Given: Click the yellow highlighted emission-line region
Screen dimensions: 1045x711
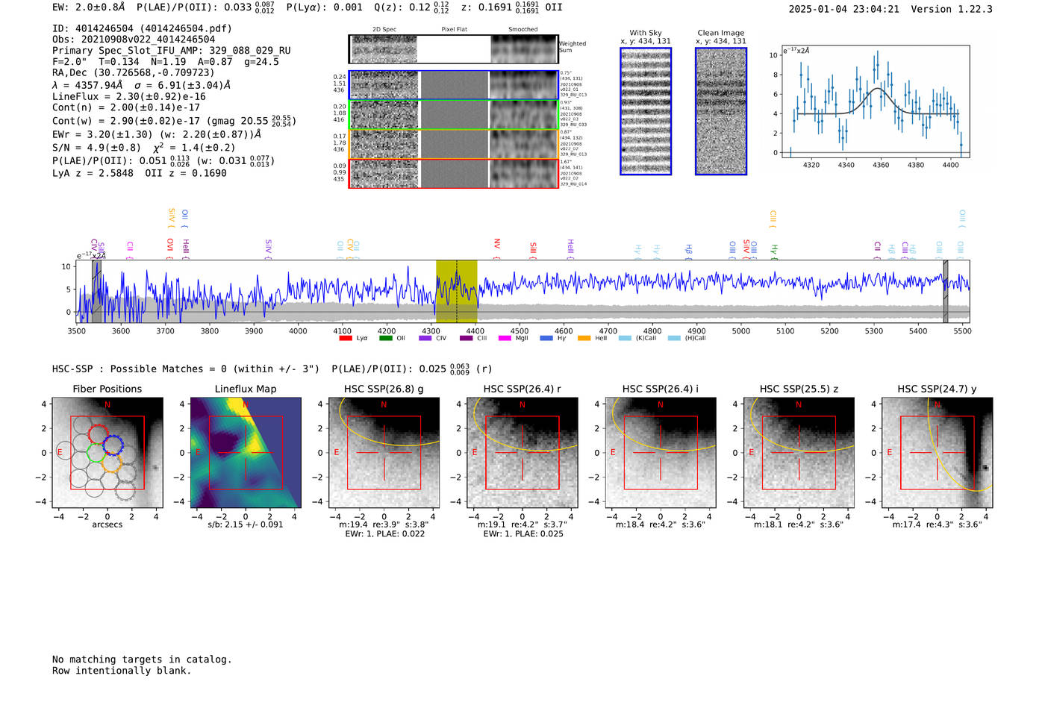Looking at the screenshot, I should point(456,292).
